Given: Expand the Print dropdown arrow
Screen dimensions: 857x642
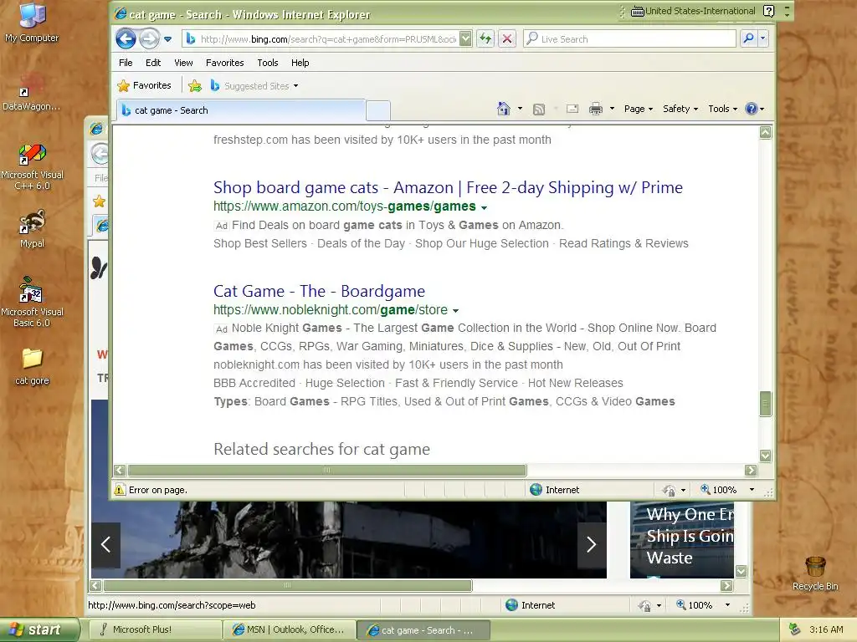Looking at the screenshot, I should (612, 109).
